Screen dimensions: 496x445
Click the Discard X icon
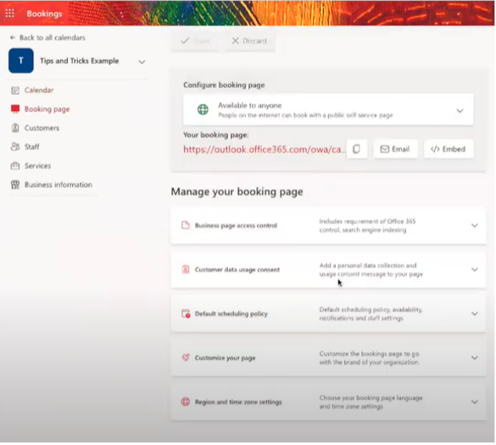(235, 41)
